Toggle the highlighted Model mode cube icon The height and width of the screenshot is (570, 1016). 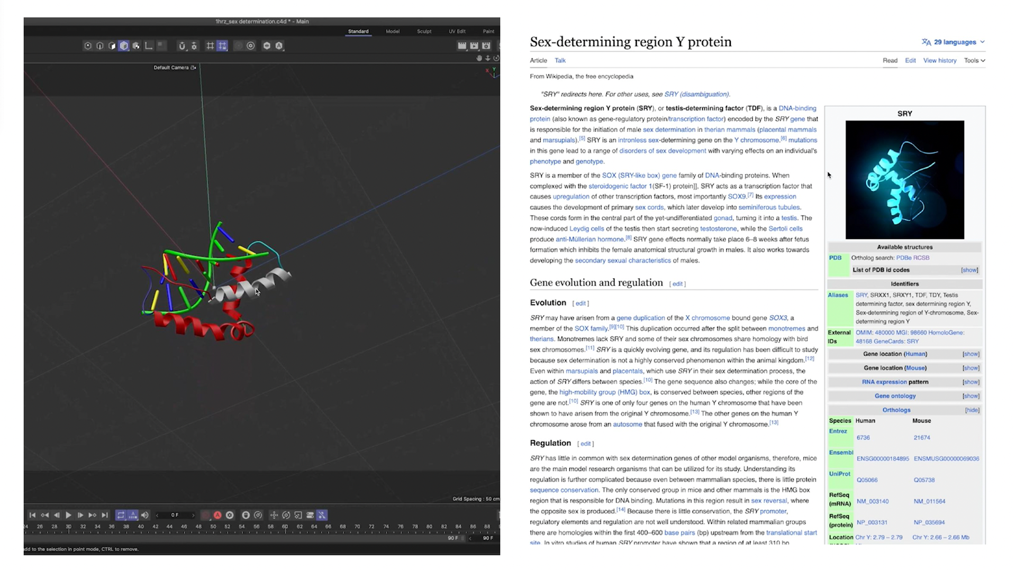[x=124, y=46]
